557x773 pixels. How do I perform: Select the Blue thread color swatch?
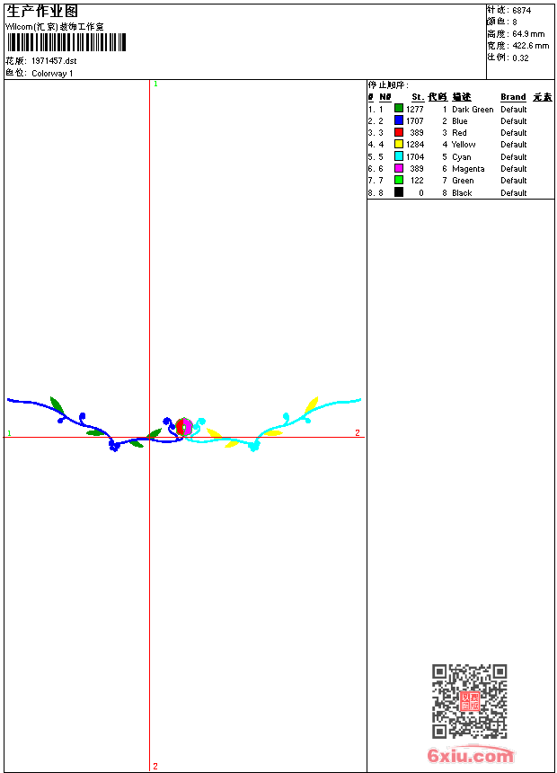[399, 120]
